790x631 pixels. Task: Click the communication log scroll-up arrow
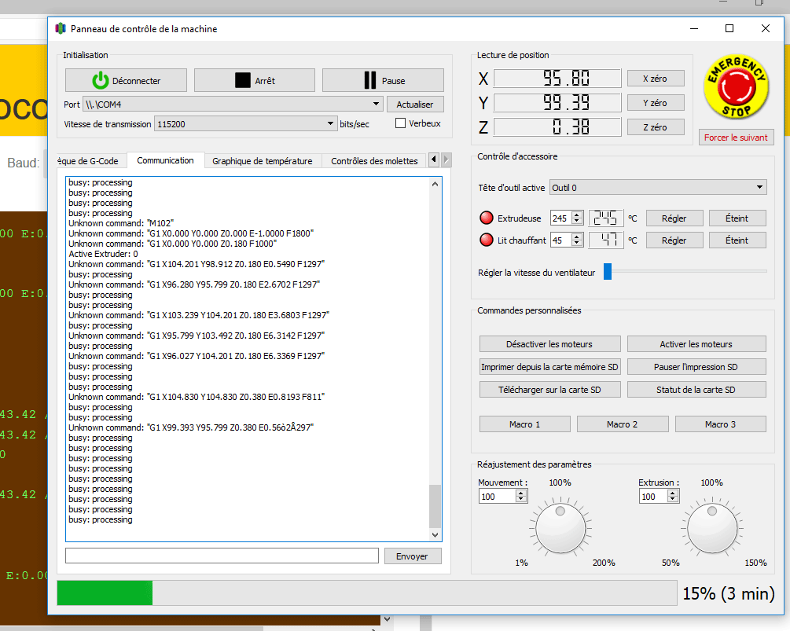pyautogui.click(x=435, y=184)
